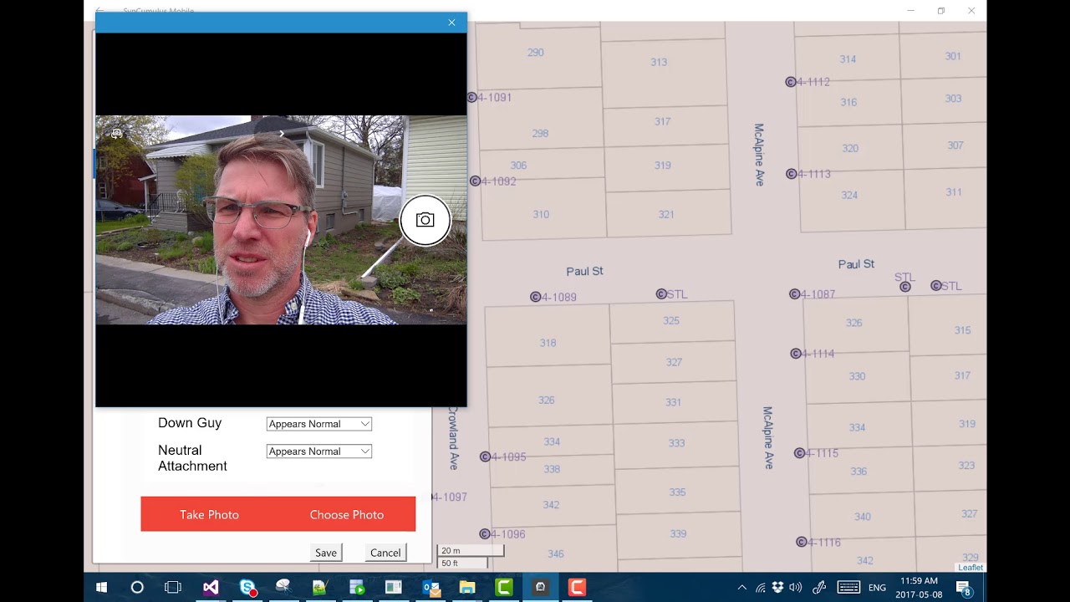Image resolution: width=1070 pixels, height=602 pixels.
Task: Click the Down Guy field label
Action: pos(190,423)
